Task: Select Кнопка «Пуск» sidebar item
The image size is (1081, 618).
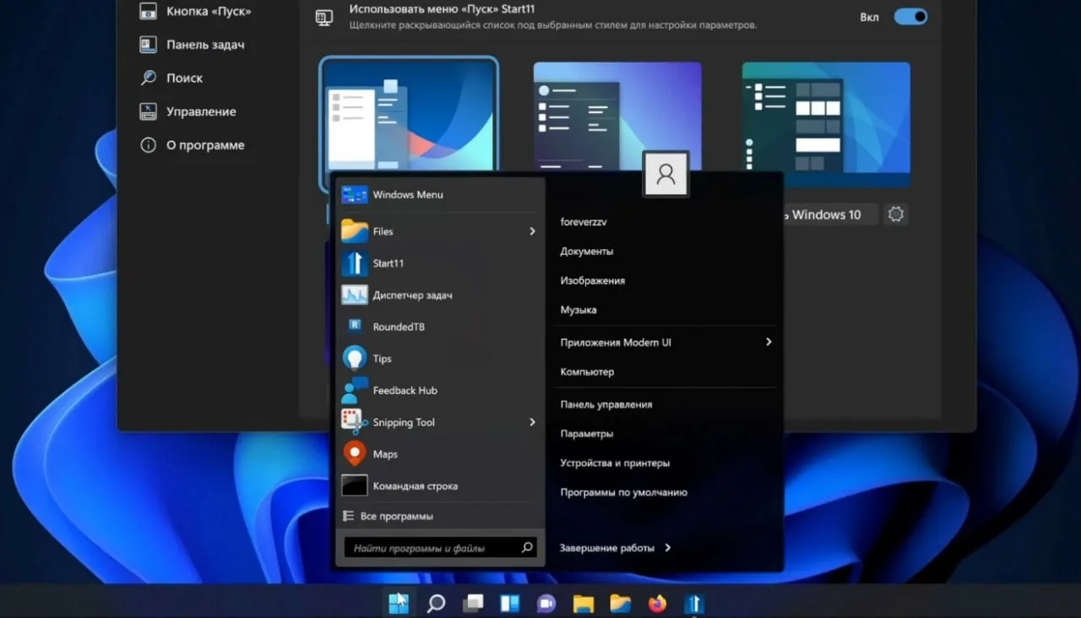Action: [196, 12]
